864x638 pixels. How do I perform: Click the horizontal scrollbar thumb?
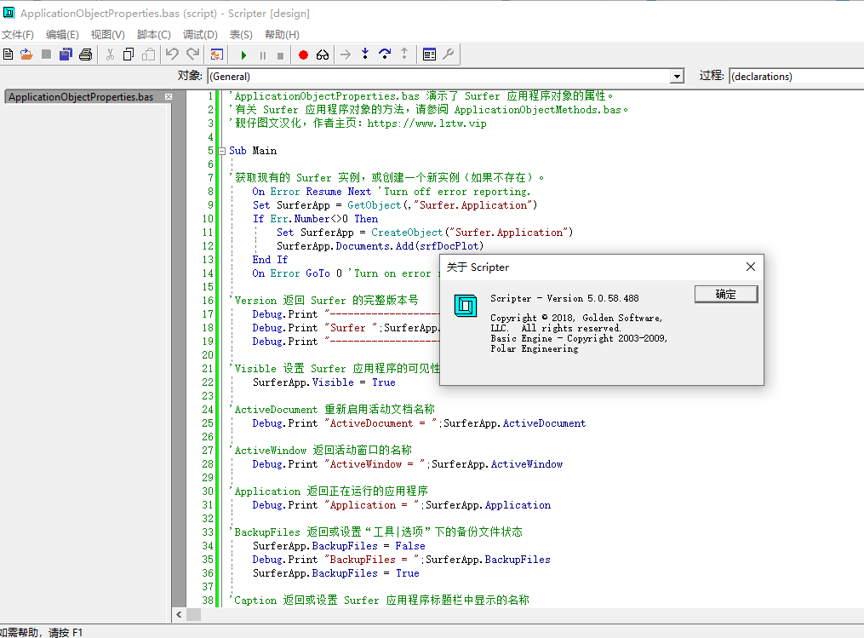pyautogui.click(x=193, y=614)
